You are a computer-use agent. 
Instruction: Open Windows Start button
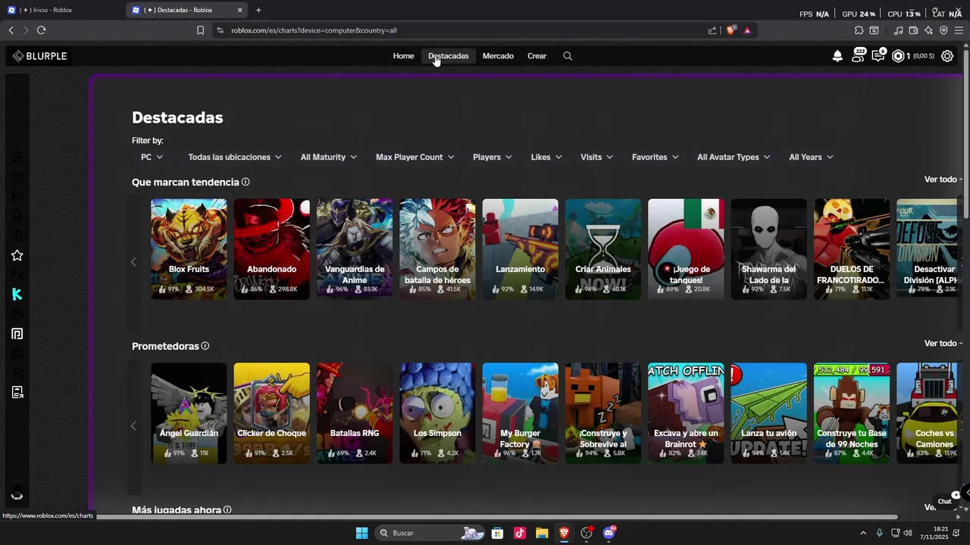click(361, 533)
